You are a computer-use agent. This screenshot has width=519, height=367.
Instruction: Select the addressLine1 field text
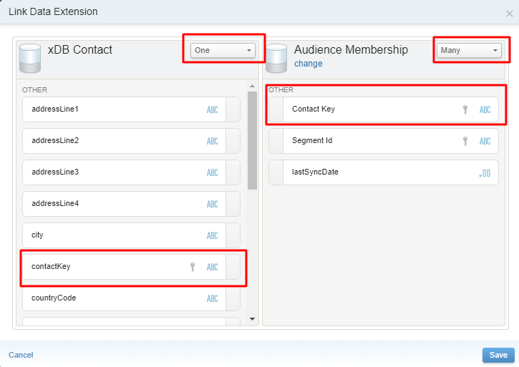tap(55, 109)
